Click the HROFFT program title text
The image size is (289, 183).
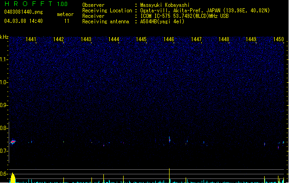tap(29, 4)
